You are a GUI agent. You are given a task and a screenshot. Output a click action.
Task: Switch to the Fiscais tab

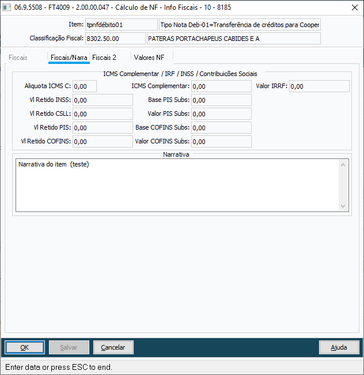click(x=18, y=58)
